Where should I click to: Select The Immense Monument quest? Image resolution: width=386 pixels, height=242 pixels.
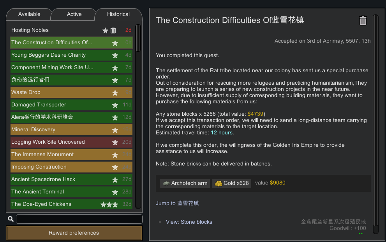[71, 155]
